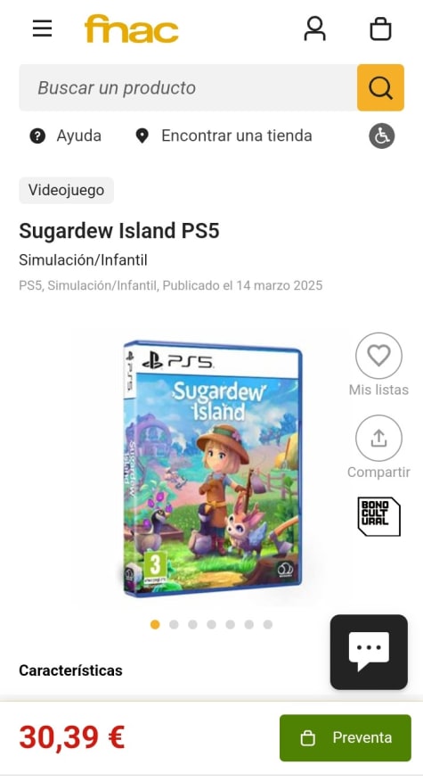Open the user account icon
The image size is (423, 781).
pyautogui.click(x=314, y=29)
